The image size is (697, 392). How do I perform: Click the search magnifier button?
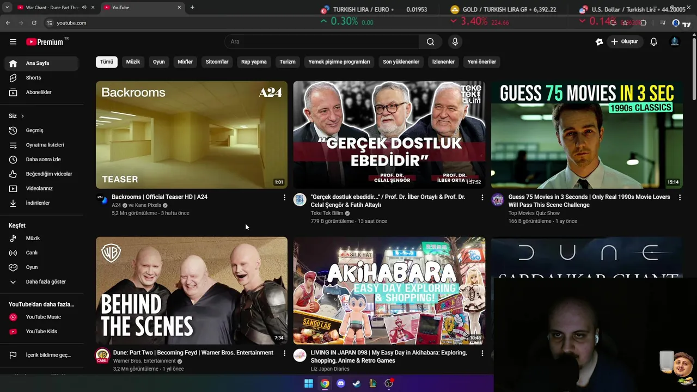click(431, 42)
